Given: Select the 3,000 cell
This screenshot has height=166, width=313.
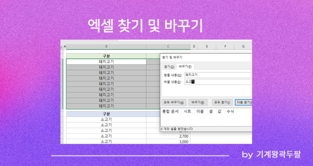Looking at the screenshot, I should click(x=168, y=142).
